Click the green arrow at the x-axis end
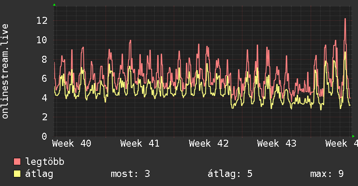The width and height of the screenshot is (358, 186). click(353, 136)
